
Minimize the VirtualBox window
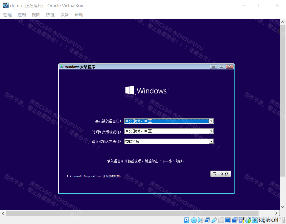click(244, 5)
